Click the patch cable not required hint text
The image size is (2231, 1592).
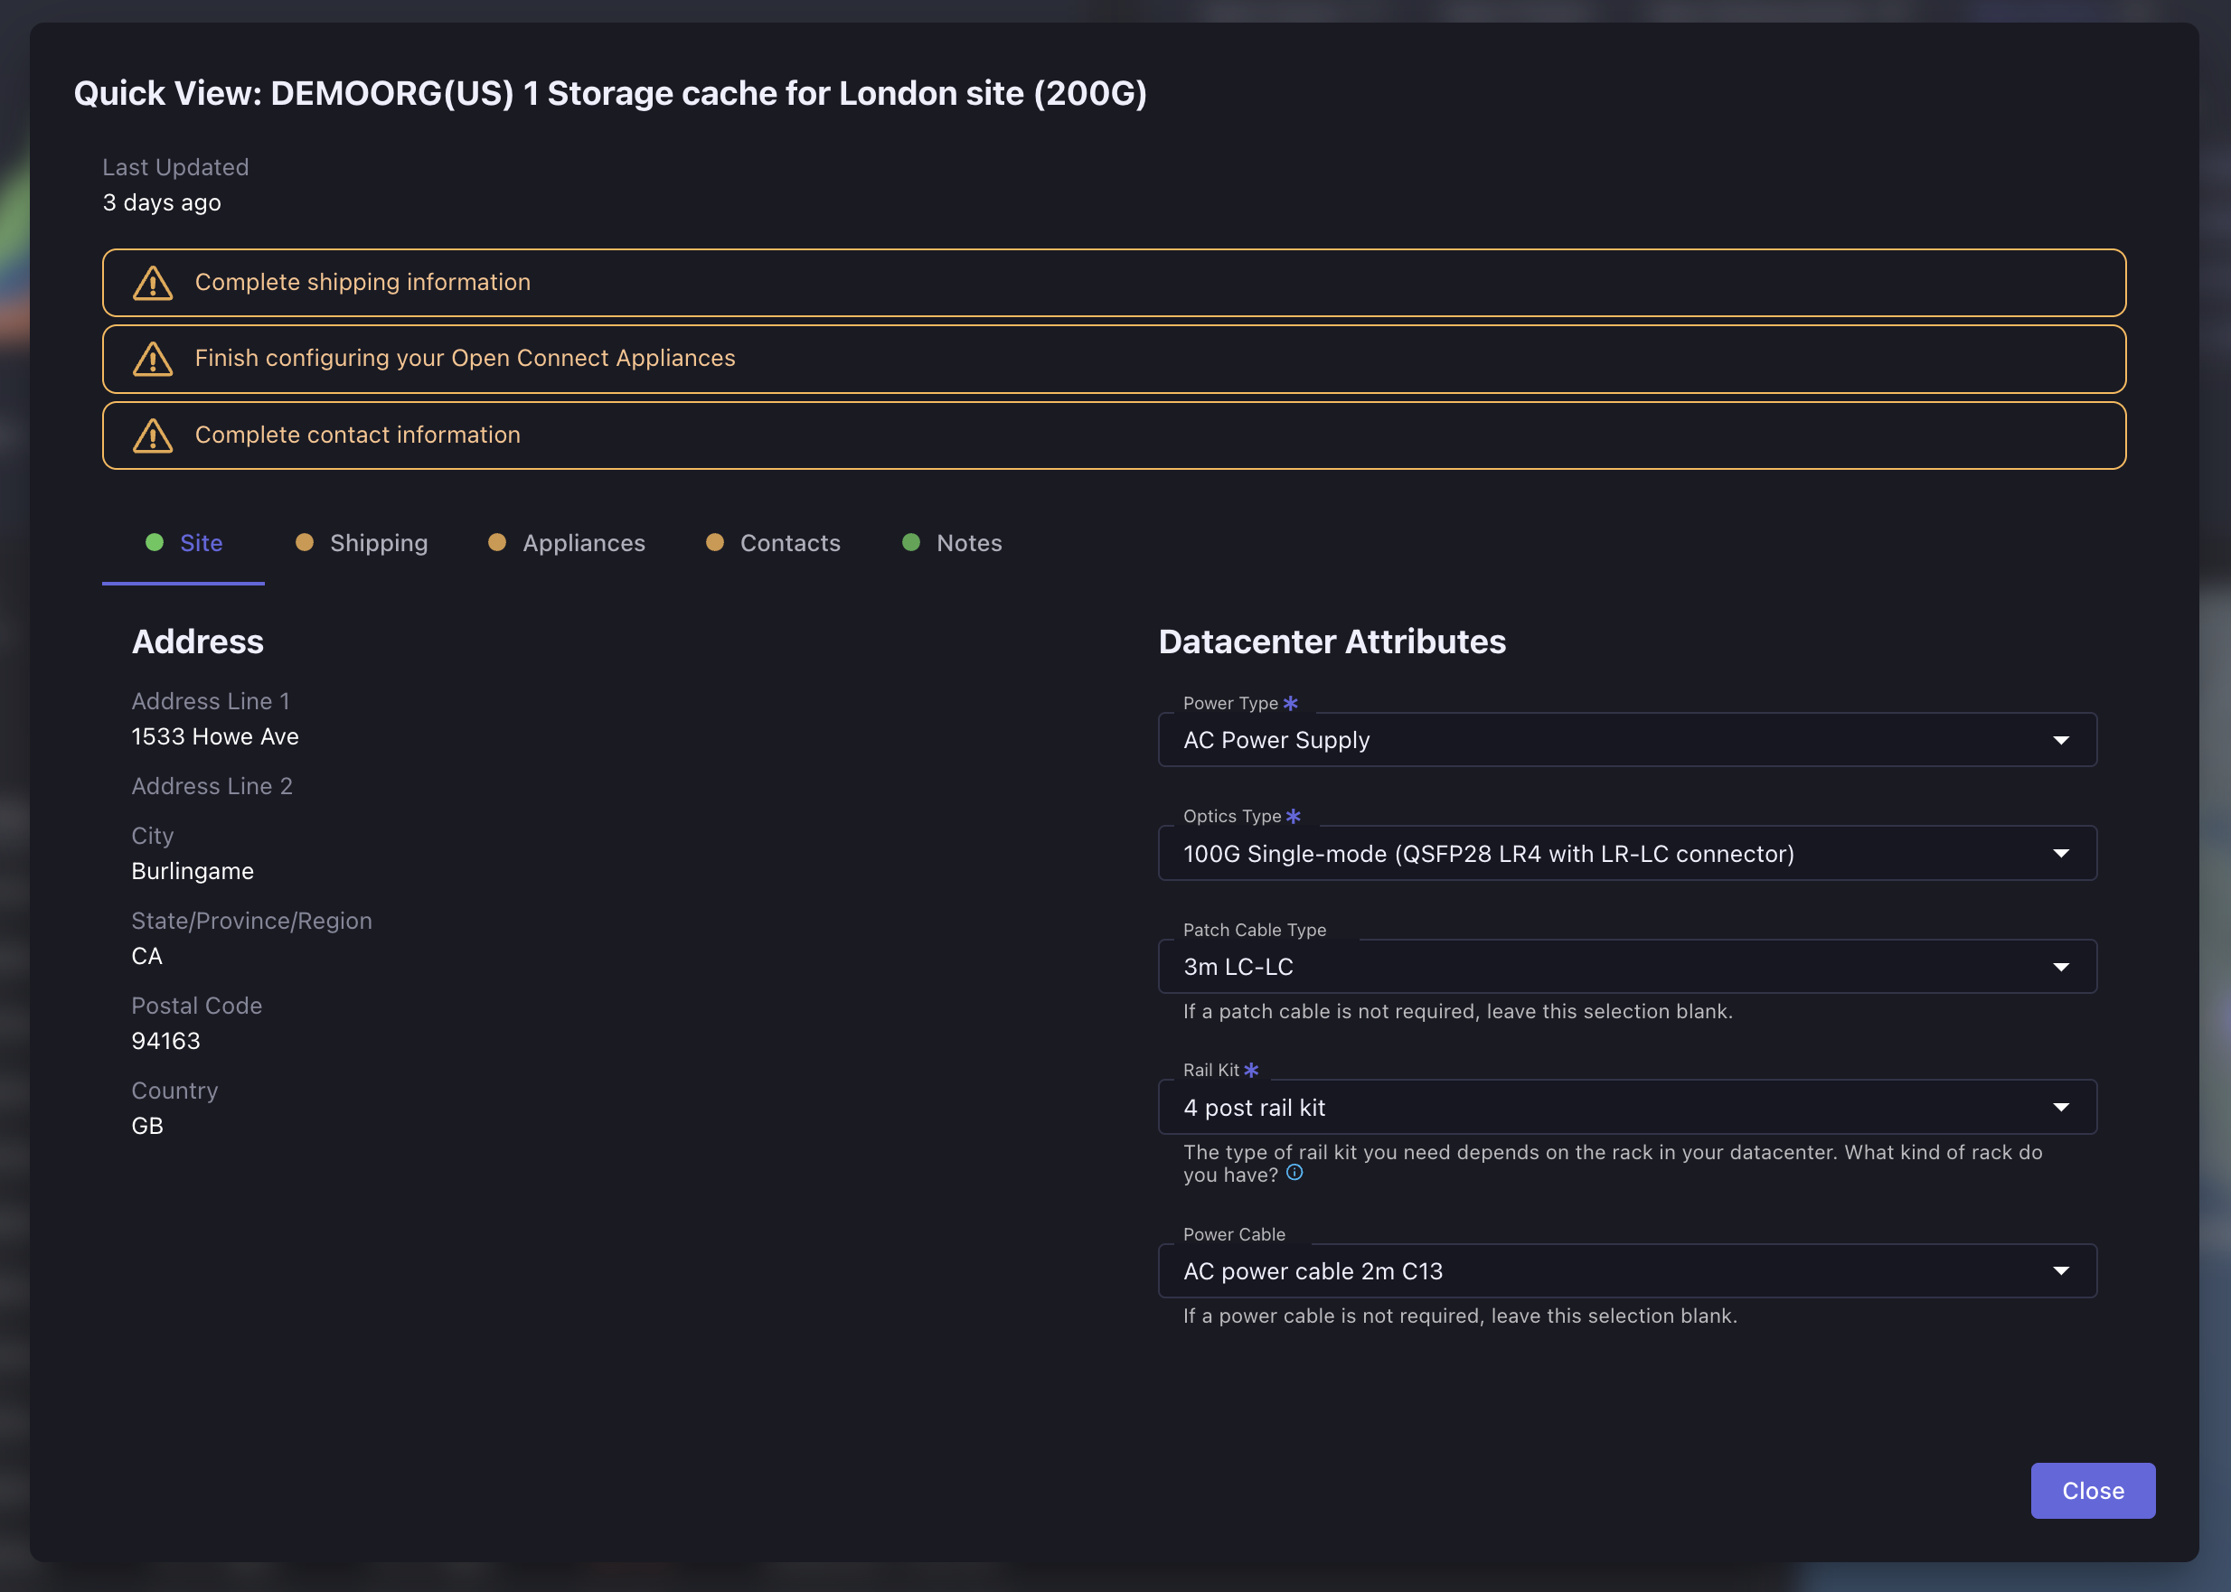1457,1012
